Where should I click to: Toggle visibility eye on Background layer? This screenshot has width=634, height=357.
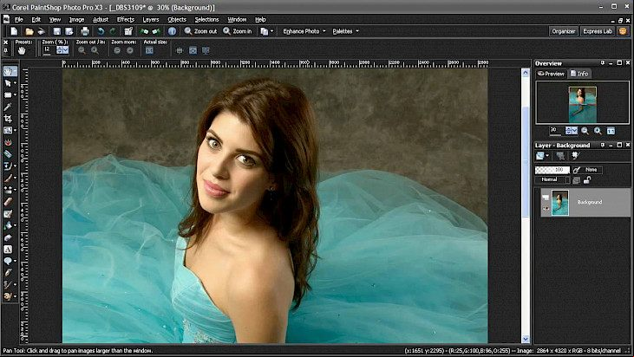546,208
